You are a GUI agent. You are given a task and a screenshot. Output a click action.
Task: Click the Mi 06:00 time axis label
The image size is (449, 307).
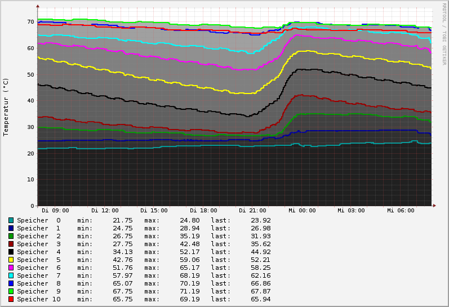[401, 211]
